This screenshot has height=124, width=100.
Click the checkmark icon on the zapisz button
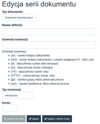point(30,119)
